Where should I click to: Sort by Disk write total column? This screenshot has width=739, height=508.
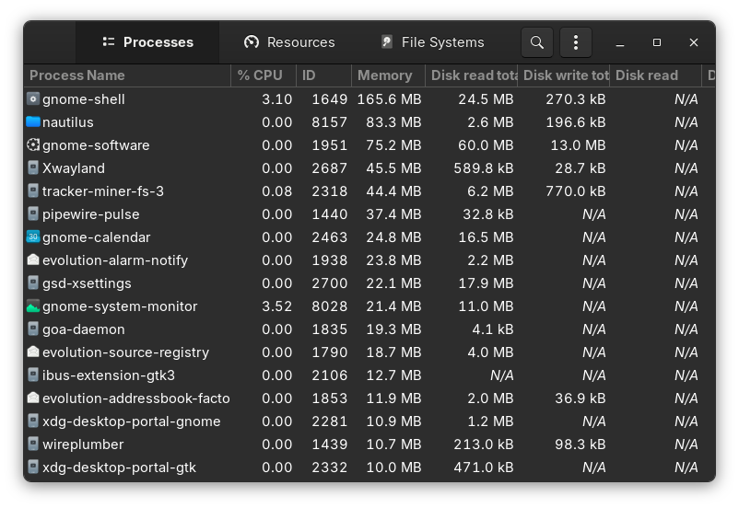pos(564,75)
